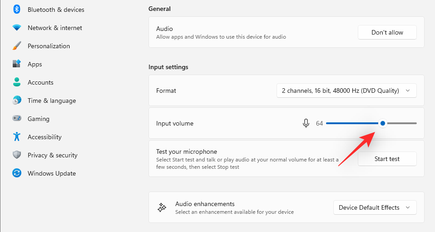
Task: Click the Windows Update refresh icon
Action: click(x=17, y=173)
